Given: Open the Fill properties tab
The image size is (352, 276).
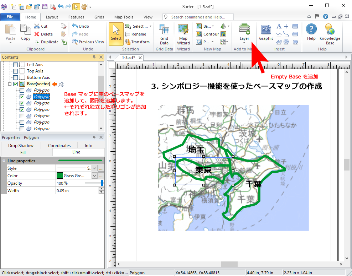Looking at the screenshot, I should [x=23, y=152].
